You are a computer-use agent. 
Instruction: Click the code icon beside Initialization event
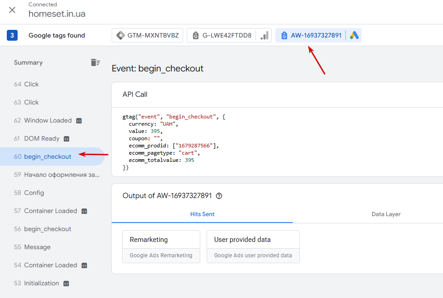click(x=66, y=284)
